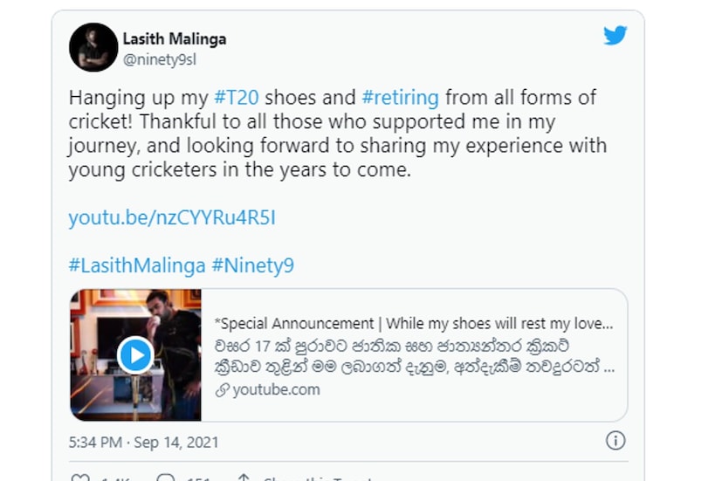Click the Twitter bird logo

click(615, 36)
